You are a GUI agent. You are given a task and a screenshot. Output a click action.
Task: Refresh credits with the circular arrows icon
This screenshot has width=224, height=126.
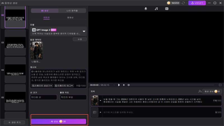pyautogui.click(x=183, y=3)
